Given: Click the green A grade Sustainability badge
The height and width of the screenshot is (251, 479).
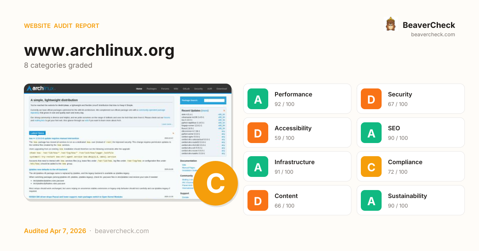Looking at the screenshot, I should [371, 200].
